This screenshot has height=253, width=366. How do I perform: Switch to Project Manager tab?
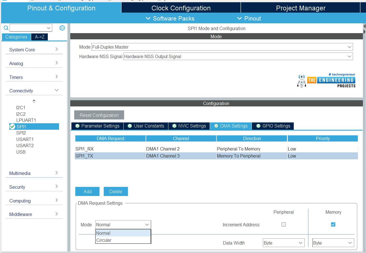(301, 8)
